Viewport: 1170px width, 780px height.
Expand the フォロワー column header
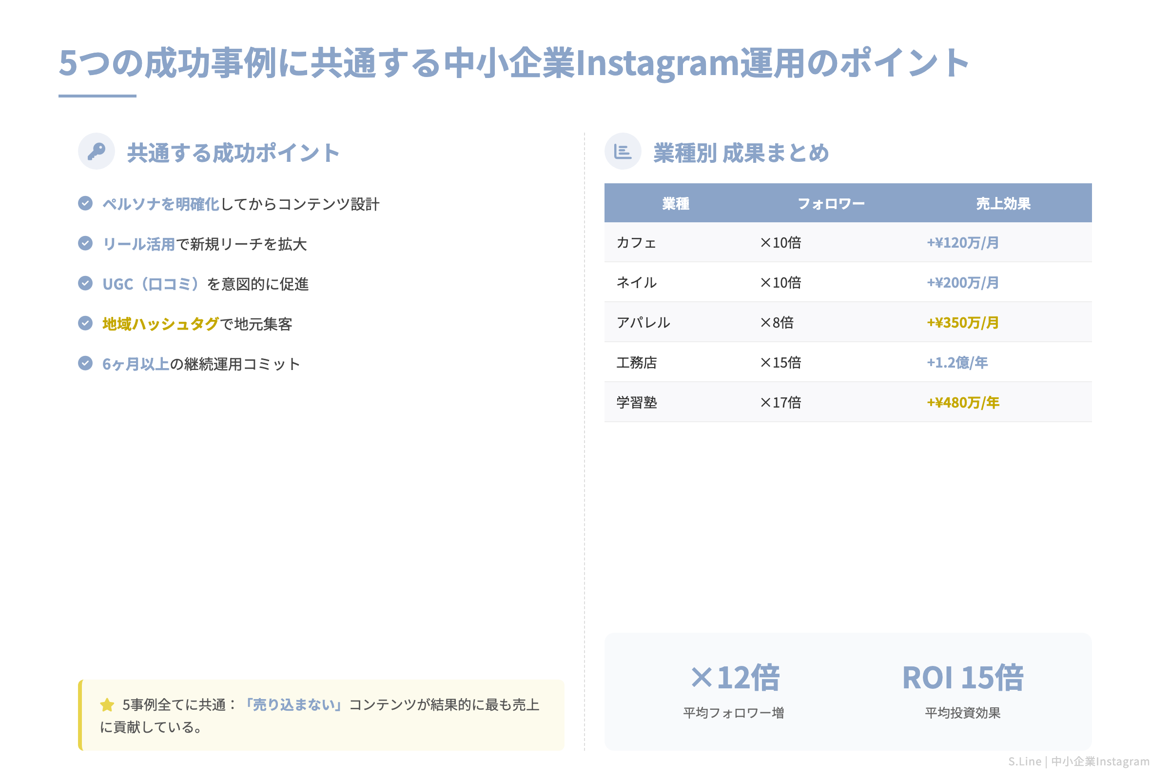coord(831,202)
